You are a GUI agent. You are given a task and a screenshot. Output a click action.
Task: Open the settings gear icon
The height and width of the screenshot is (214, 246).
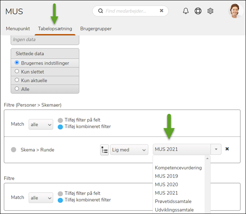(210, 11)
